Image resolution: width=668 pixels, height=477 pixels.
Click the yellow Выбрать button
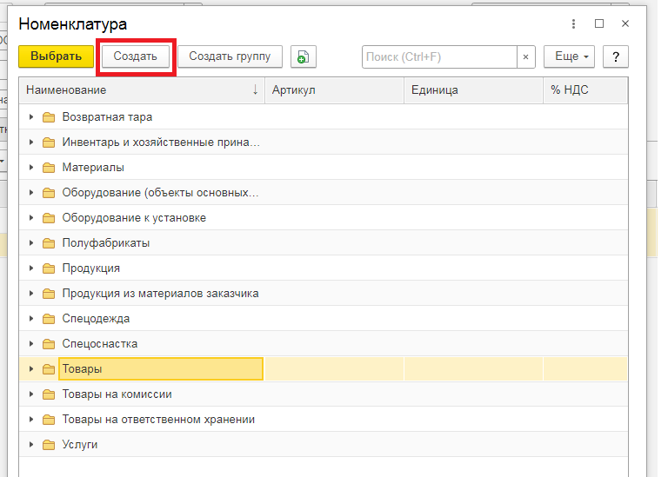[x=56, y=56]
